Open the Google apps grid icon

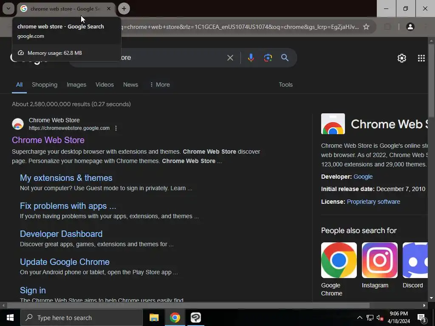click(x=421, y=58)
